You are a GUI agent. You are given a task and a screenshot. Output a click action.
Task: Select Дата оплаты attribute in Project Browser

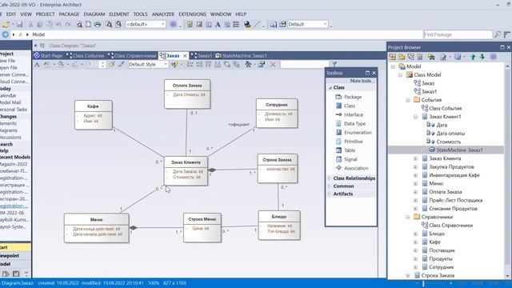(x=450, y=134)
